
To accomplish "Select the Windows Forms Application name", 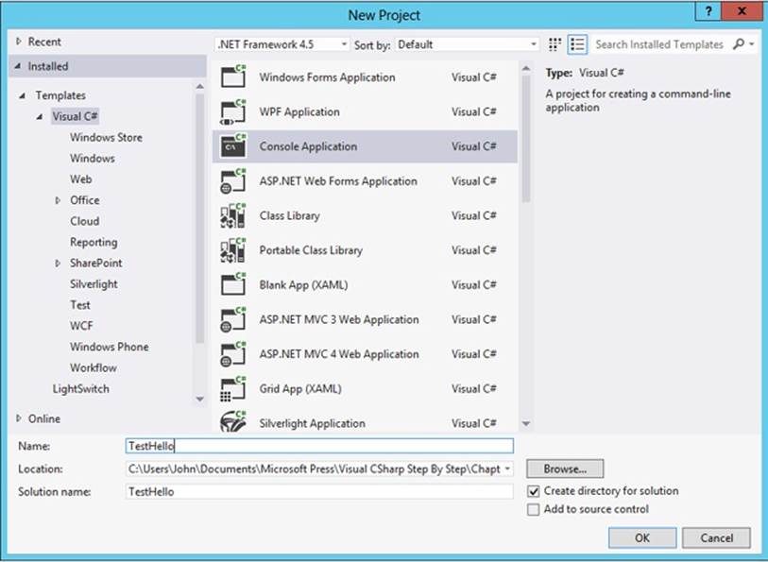I will click(x=327, y=77).
